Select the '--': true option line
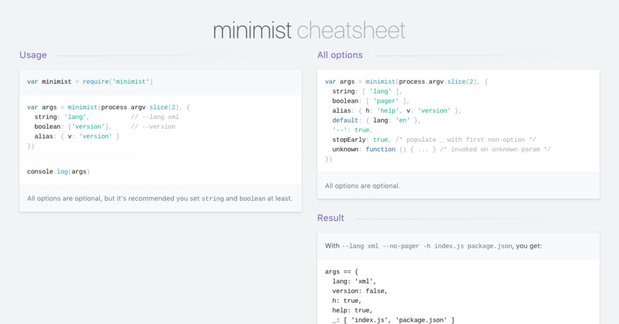The image size is (619, 324). (x=352, y=129)
